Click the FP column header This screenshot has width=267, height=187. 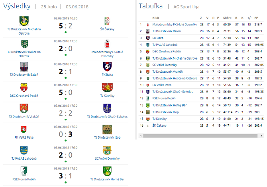point(257,18)
